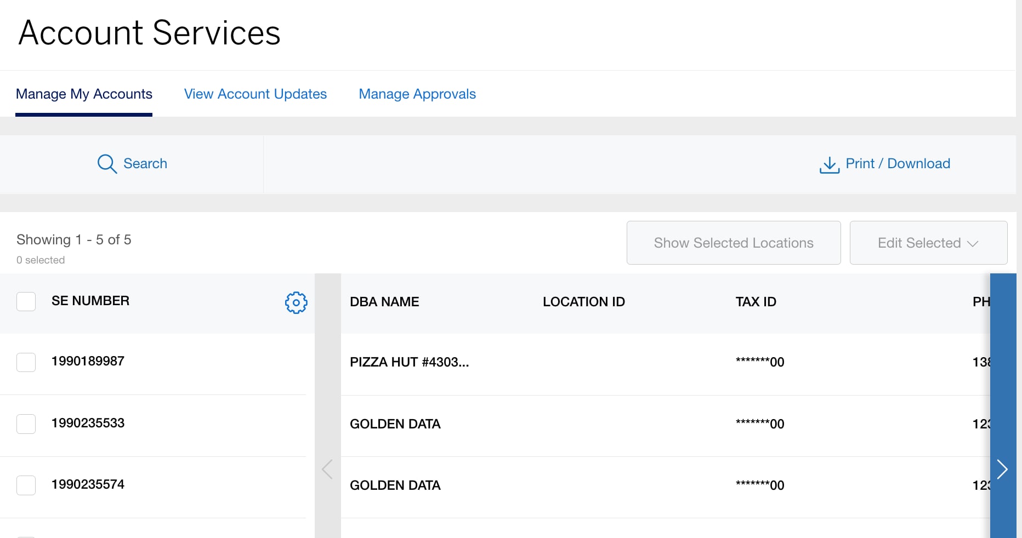Click the right chevron to reveal more columns

point(1003,470)
